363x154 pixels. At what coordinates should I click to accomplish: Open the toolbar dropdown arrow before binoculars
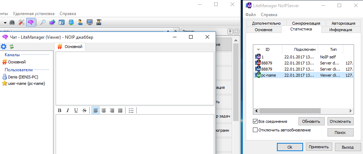(x=5, y=23)
